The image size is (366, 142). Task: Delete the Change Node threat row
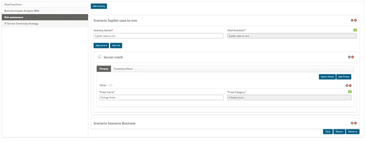pos(350,85)
